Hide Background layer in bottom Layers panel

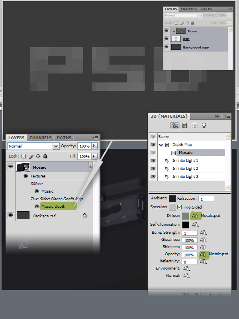(x=11, y=215)
